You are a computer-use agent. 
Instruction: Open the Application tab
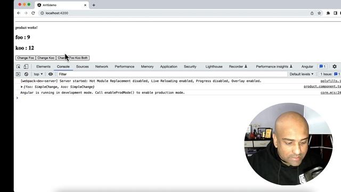(168, 67)
